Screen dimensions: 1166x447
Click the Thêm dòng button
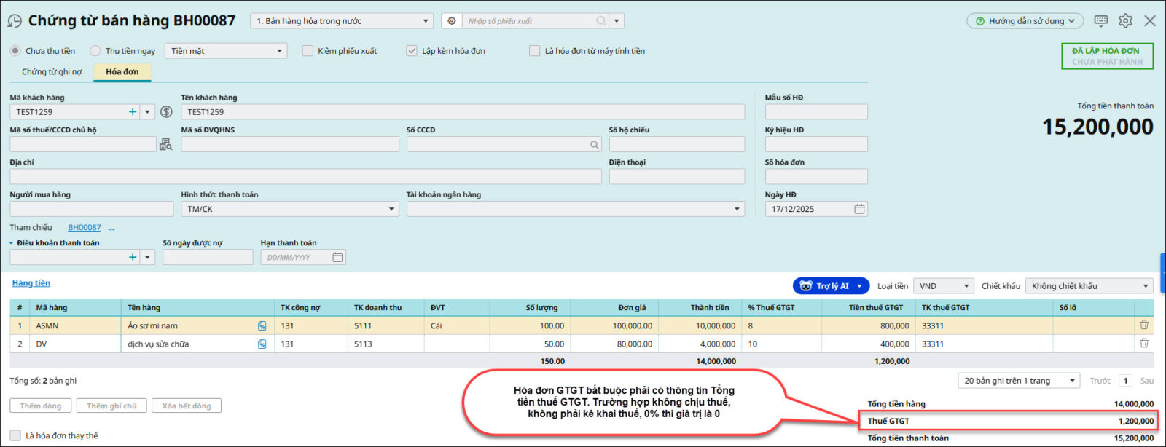41,406
